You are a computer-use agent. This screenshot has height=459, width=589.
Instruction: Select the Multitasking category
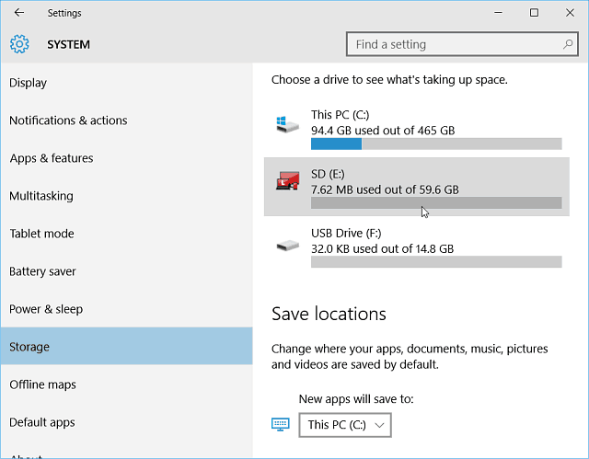[x=127, y=196]
